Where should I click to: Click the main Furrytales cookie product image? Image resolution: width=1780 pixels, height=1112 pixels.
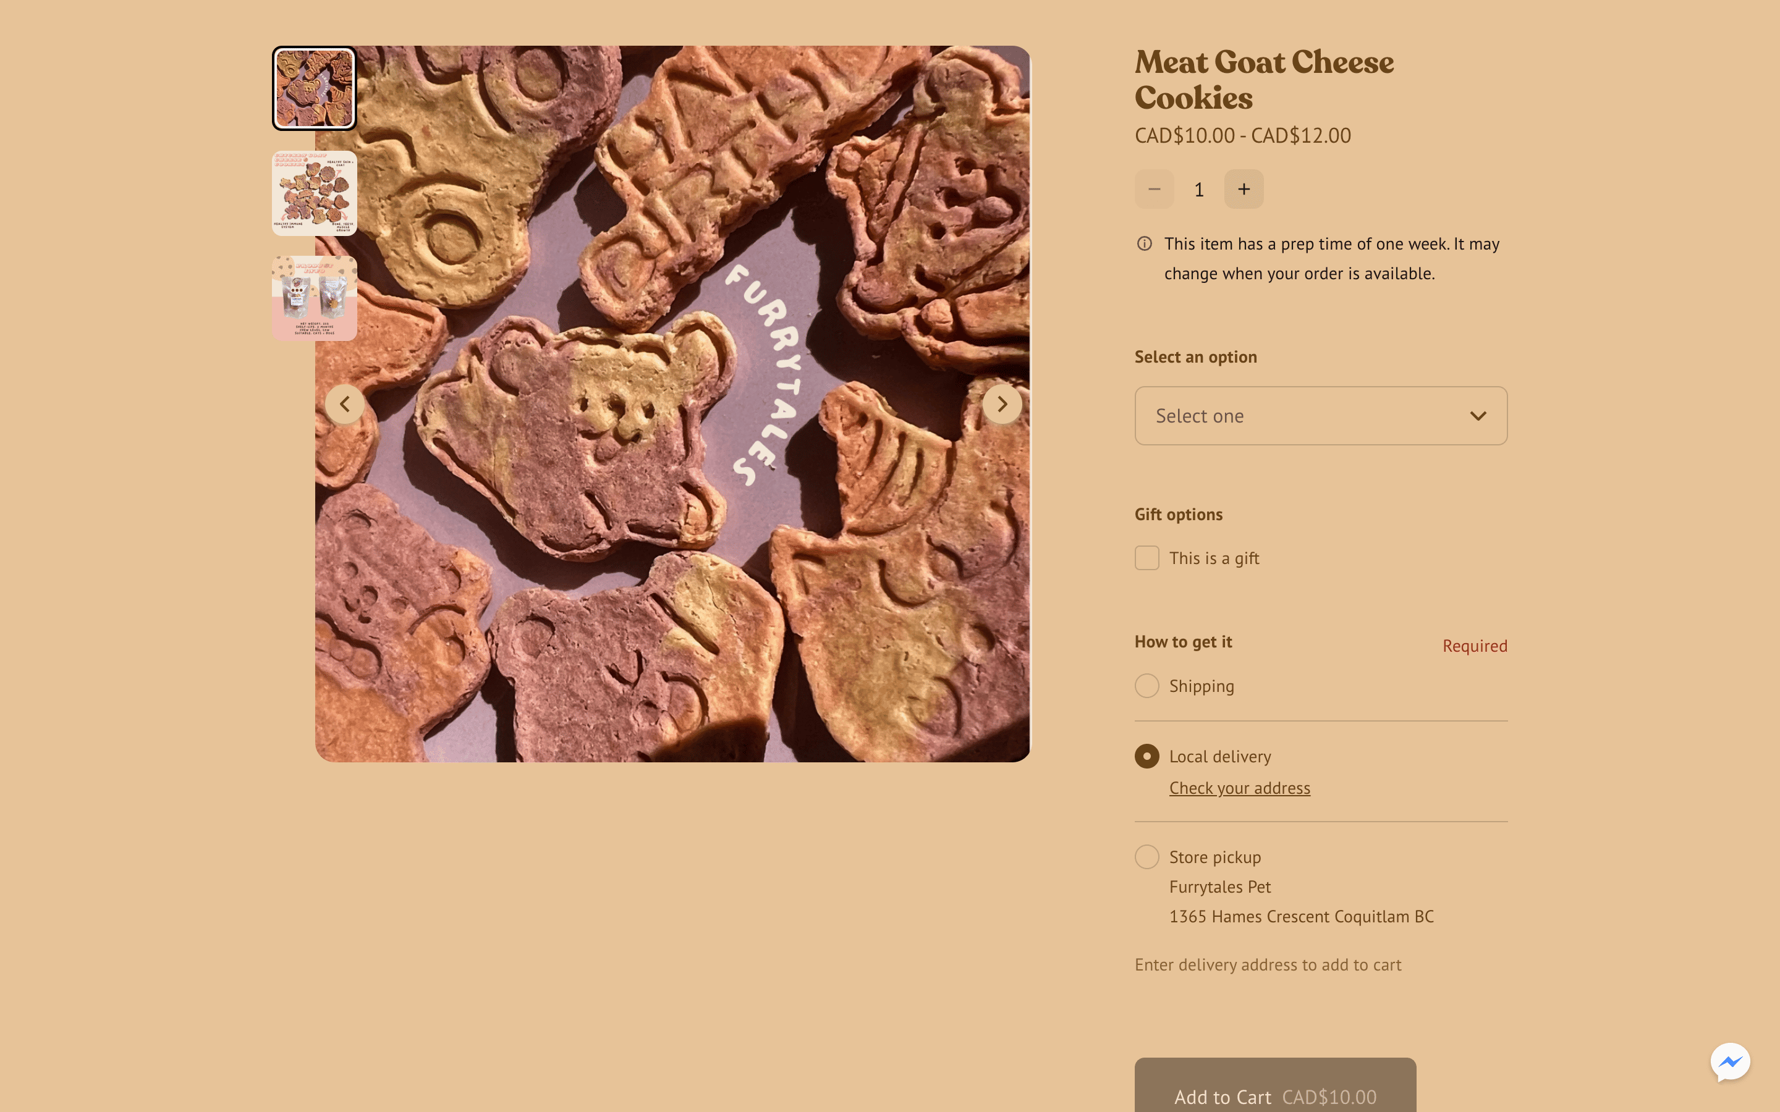coord(672,404)
